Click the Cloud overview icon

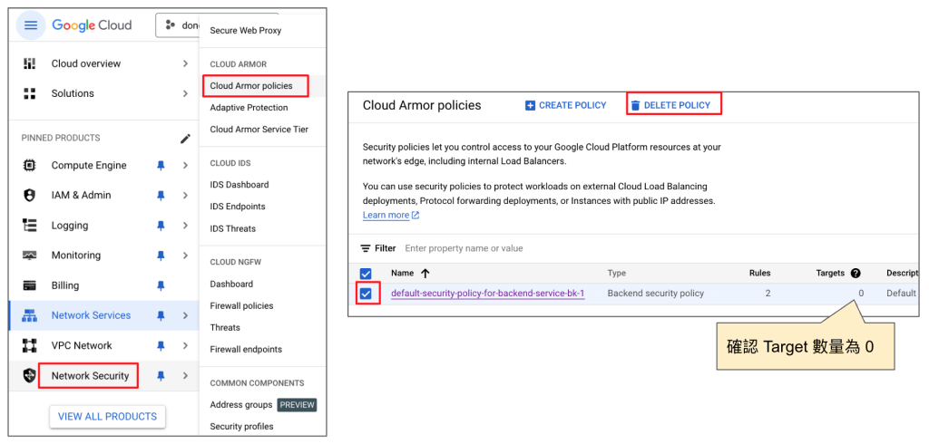tap(29, 63)
